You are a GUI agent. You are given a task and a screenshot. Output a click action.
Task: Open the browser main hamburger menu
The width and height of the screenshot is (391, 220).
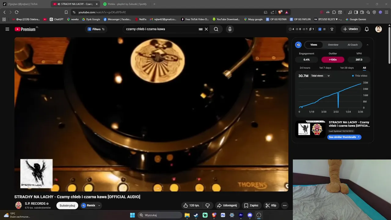(x=386, y=12)
